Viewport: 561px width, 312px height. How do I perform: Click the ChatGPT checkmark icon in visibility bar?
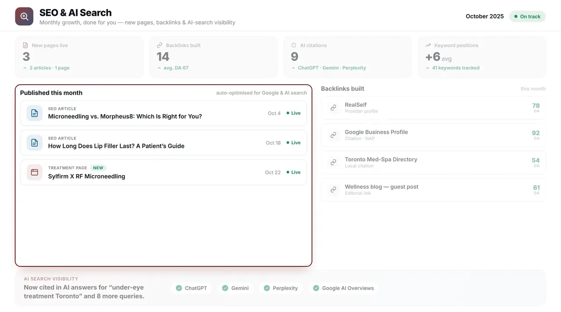179,288
